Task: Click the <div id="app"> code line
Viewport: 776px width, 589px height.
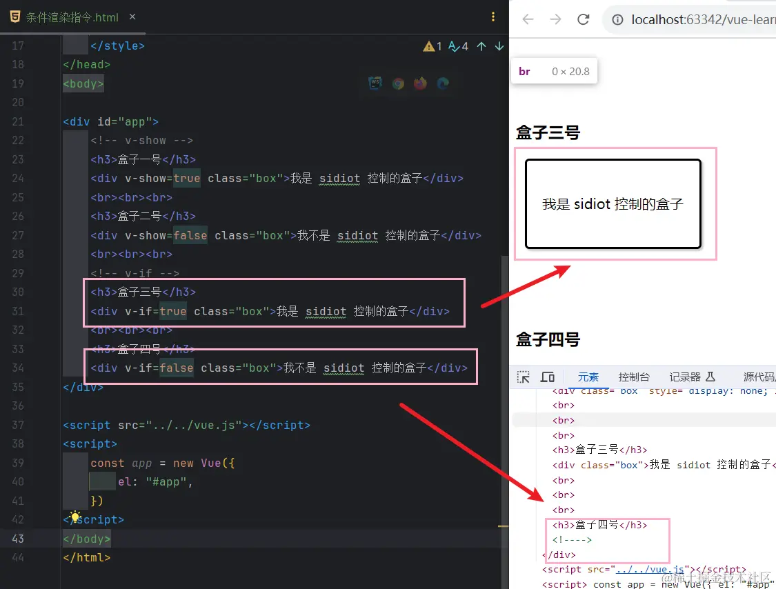Action: pyautogui.click(x=111, y=121)
